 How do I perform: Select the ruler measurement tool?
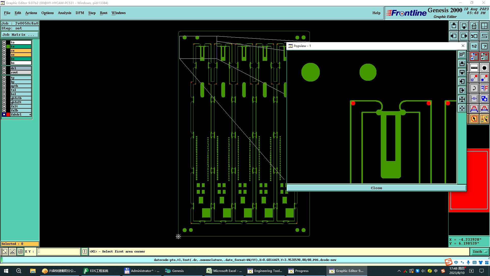tap(474, 68)
